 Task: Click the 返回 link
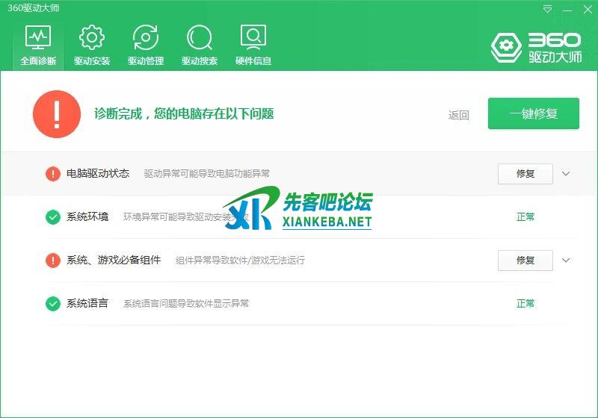click(458, 115)
